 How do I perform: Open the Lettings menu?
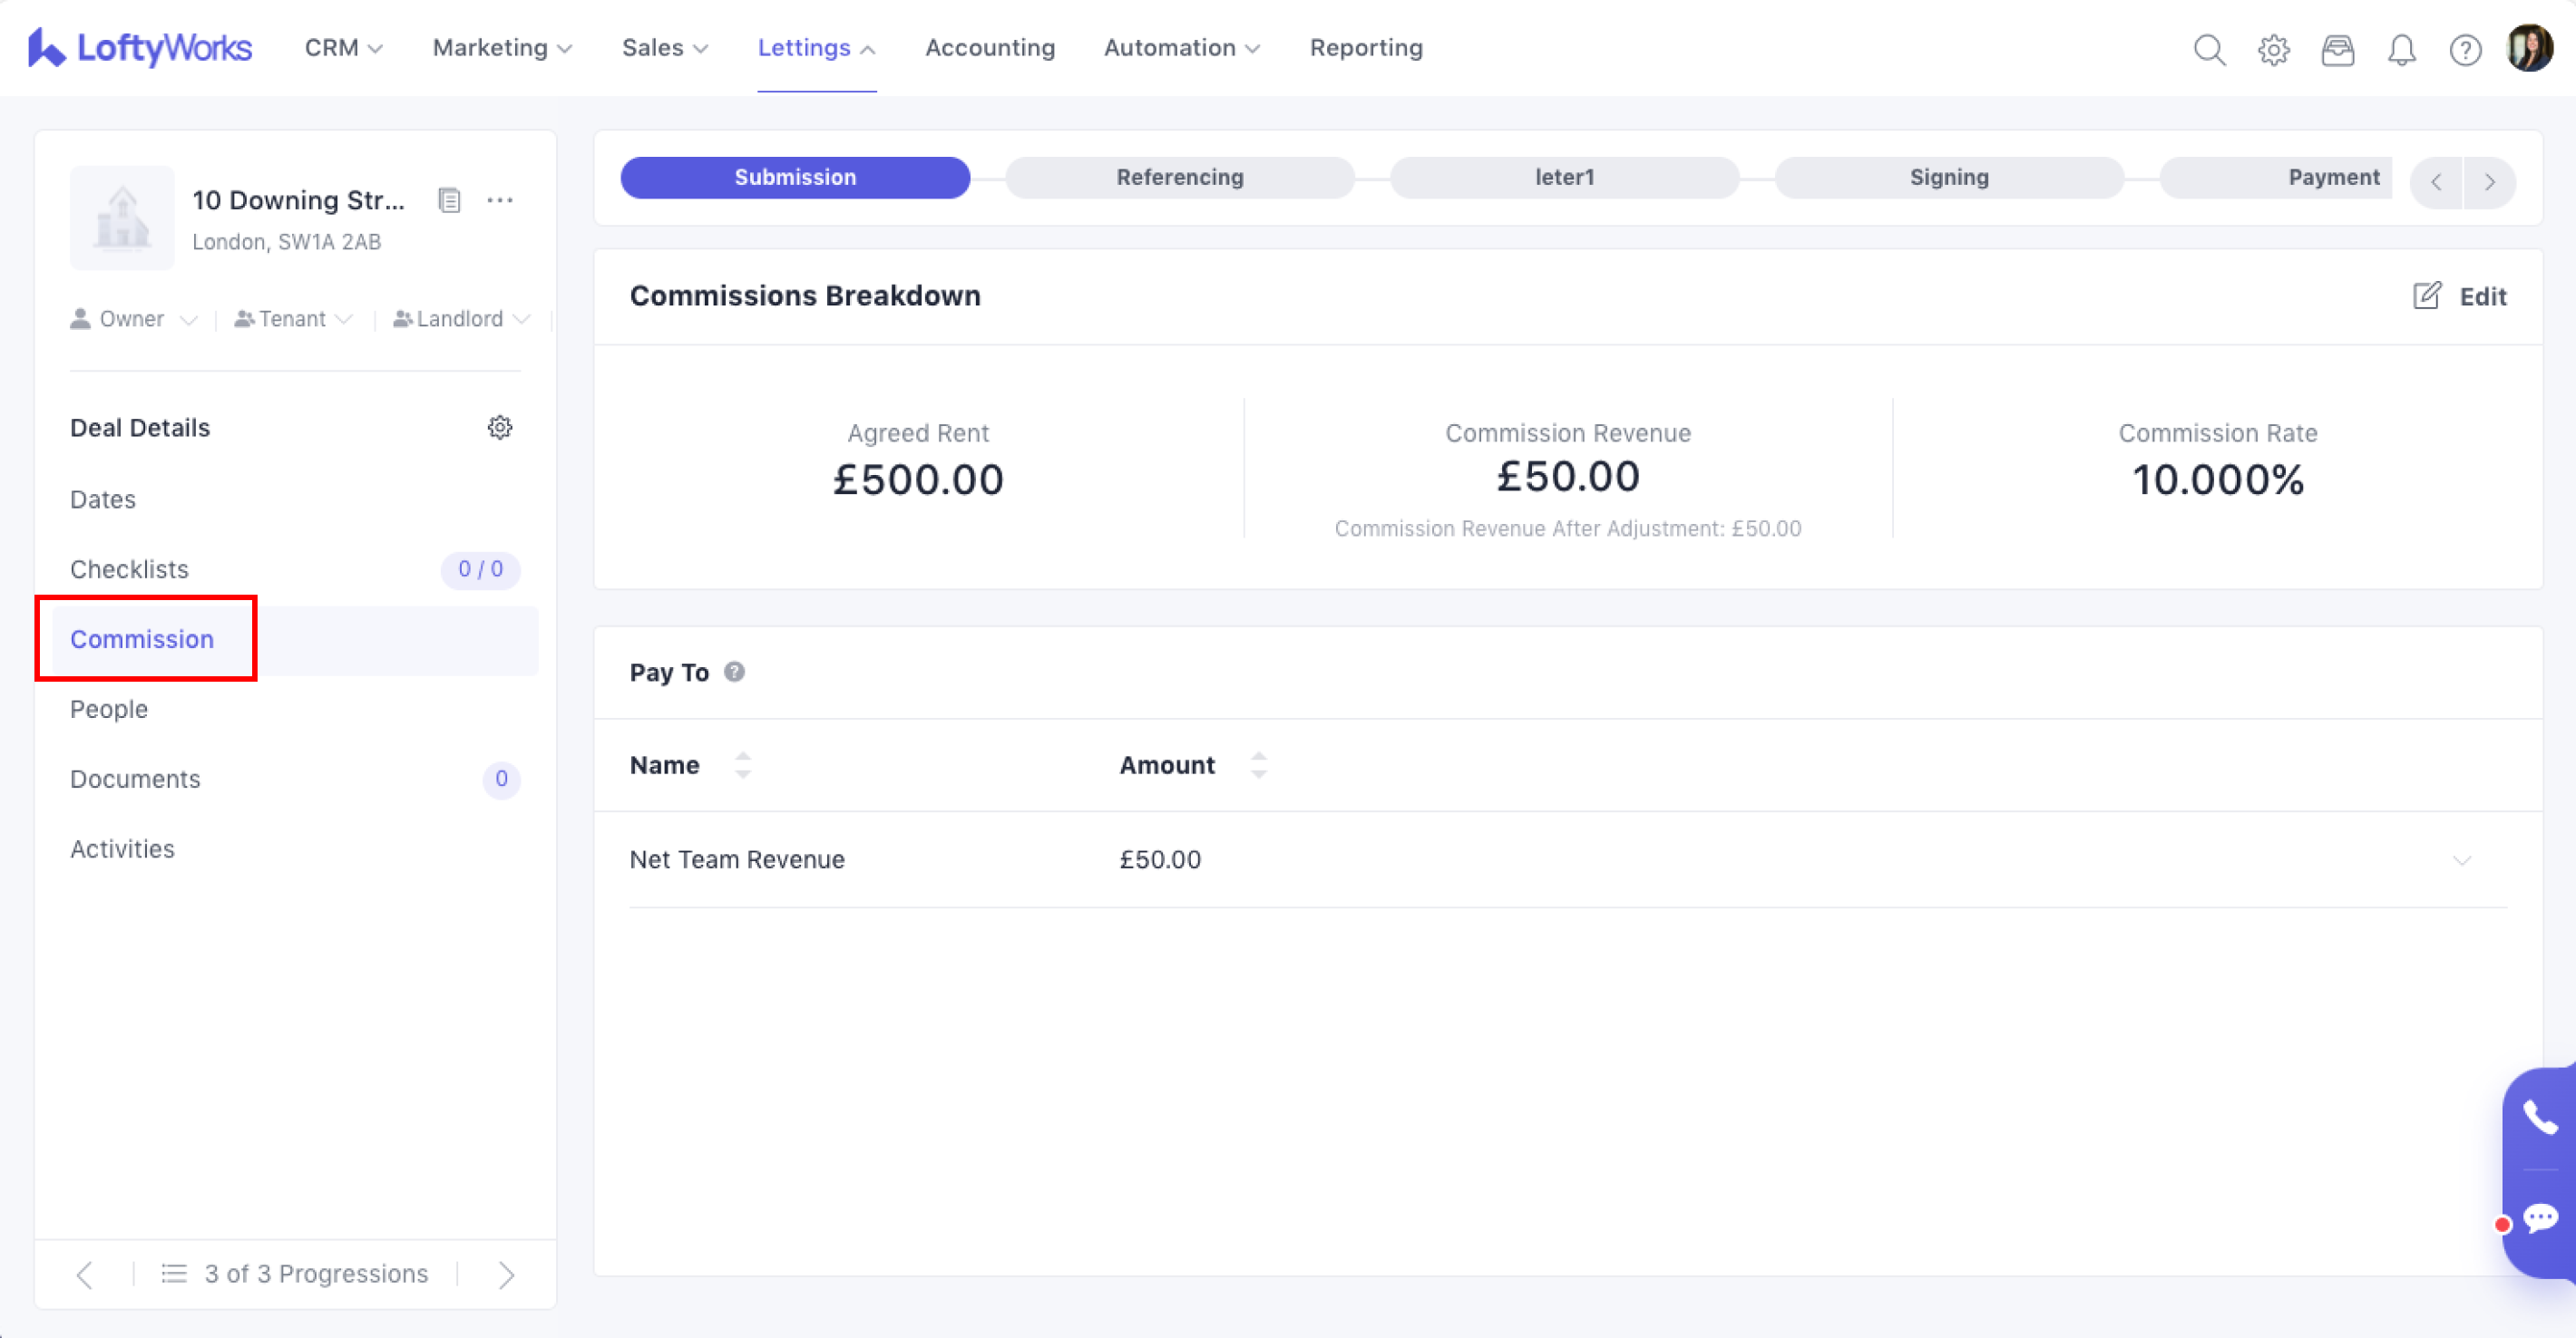click(x=816, y=48)
